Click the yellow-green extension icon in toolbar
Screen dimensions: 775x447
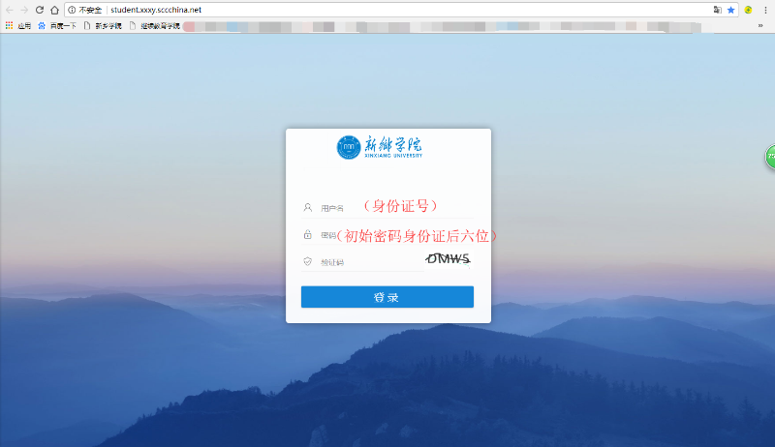click(x=748, y=10)
